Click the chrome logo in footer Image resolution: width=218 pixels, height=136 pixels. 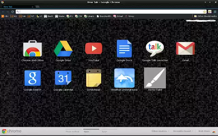tap(12, 131)
